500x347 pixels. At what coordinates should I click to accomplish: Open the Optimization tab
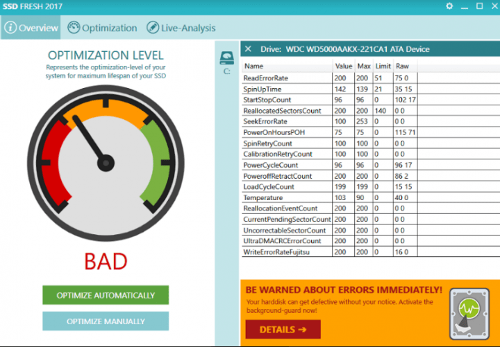pos(102,28)
